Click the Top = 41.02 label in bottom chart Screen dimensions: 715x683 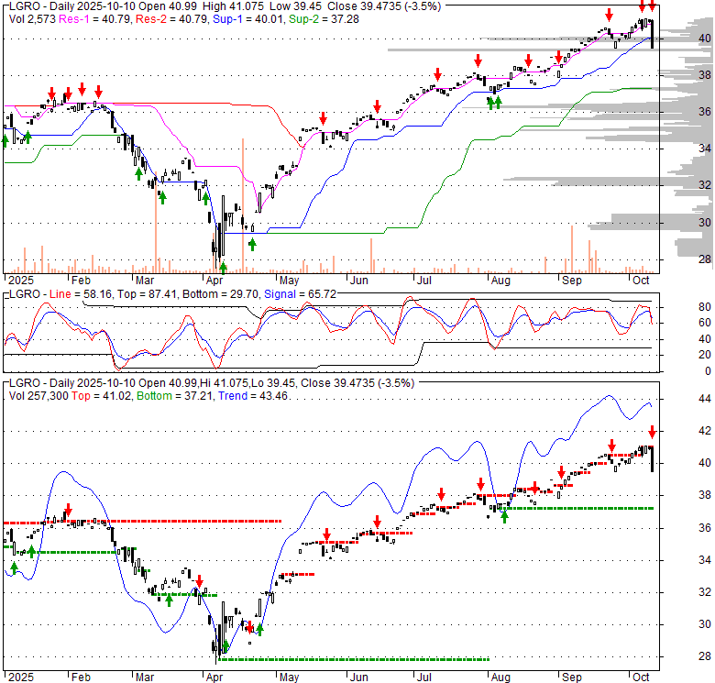[x=102, y=396]
